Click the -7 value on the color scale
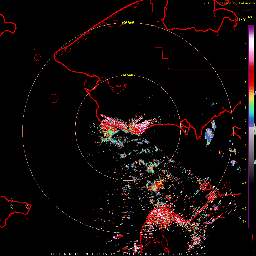This screenshot has height=256, width=256. pos(244,209)
